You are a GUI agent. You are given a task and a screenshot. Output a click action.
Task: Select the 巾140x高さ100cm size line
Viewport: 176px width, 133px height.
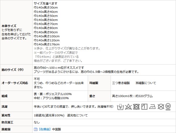[47, 36]
